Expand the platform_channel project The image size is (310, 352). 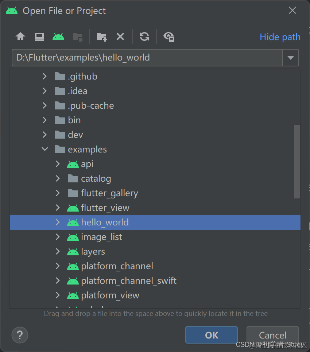pos(58,266)
